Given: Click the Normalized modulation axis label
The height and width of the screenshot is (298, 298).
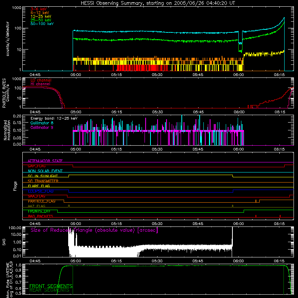Looking at the screenshot, I should click(7, 130).
